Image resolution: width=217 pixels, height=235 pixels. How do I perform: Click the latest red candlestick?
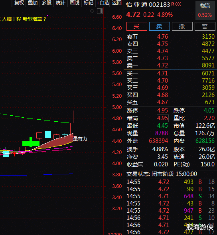coord(73,129)
